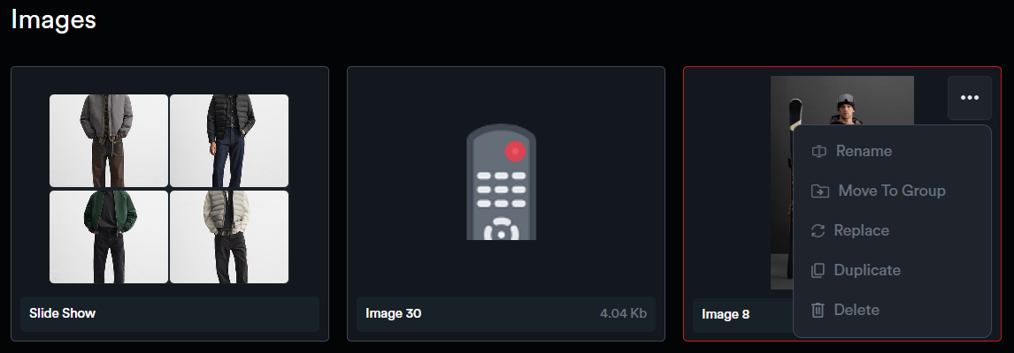Open the gray jacket photo in Slide Show
This screenshot has height=353, width=1014.
click(x=109, y=140)
